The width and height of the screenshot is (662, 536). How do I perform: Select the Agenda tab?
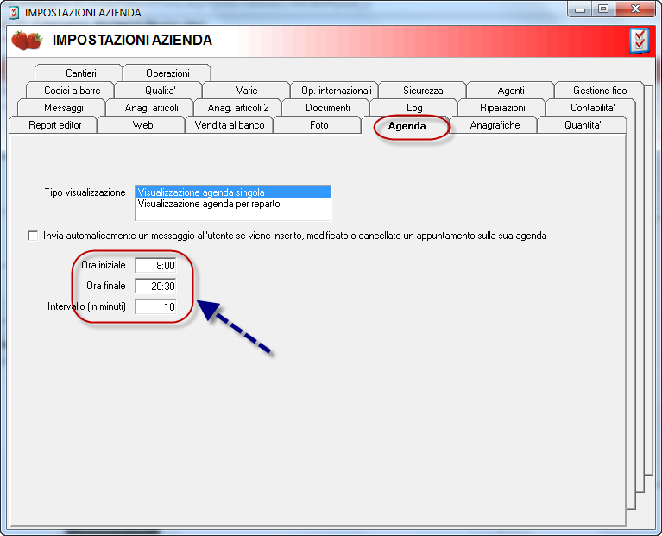(407, 126)
